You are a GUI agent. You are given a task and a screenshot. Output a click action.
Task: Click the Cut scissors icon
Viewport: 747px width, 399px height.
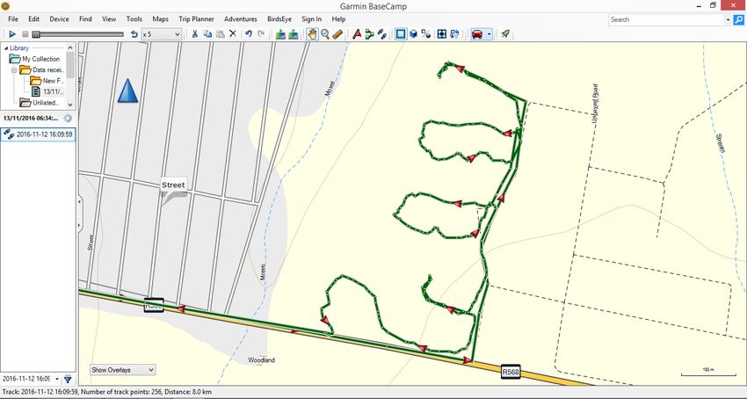click(x=195, y=34)
